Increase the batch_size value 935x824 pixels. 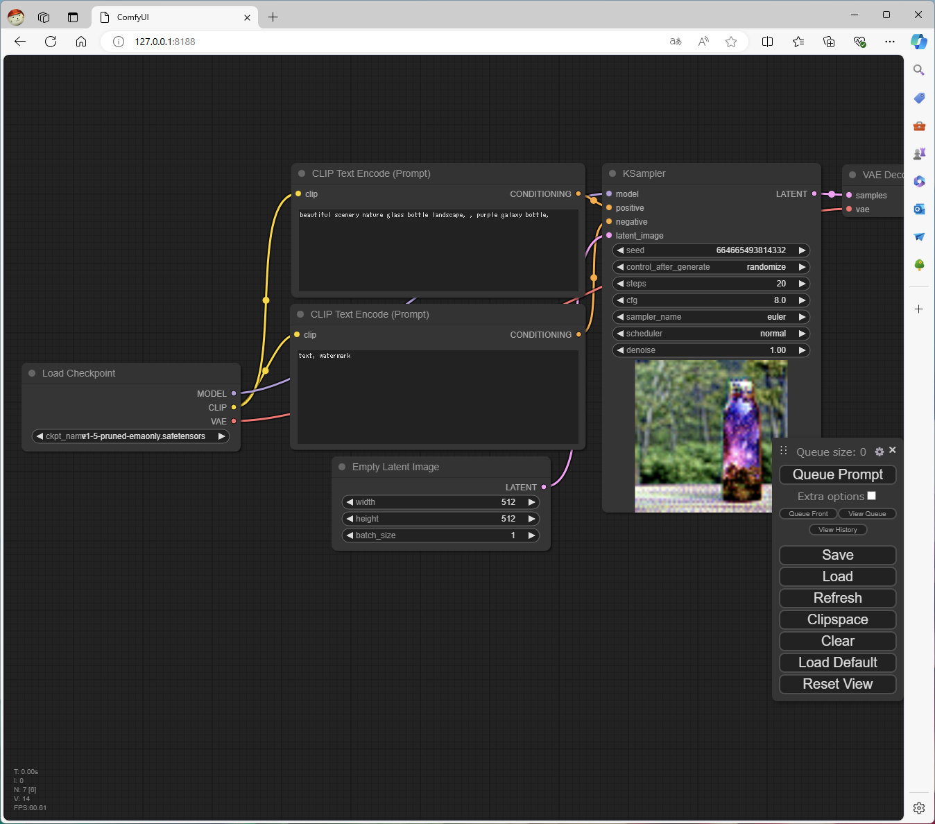[x=531, y=535]
